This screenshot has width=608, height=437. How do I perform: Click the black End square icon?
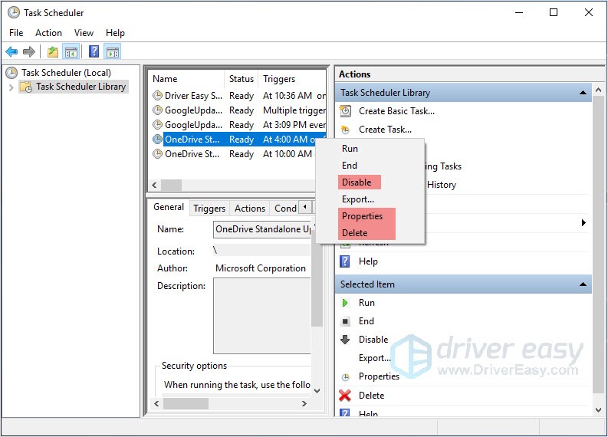[x=345, y=321]
